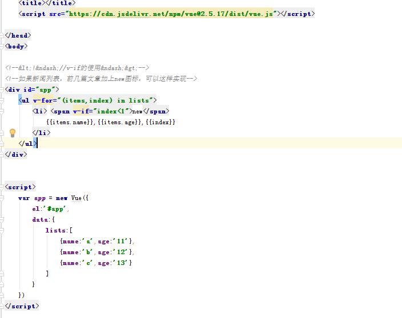Collapse the data:{ fold marker
Image resolution: width=402 pixels, height=318 pixels.
[x=2, y=220]
